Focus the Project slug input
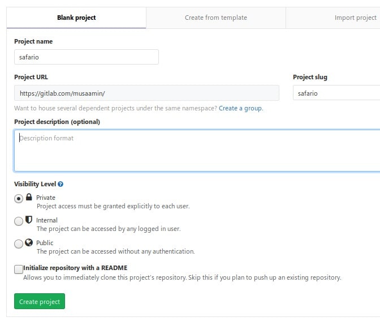 click(x=336, y=93)
